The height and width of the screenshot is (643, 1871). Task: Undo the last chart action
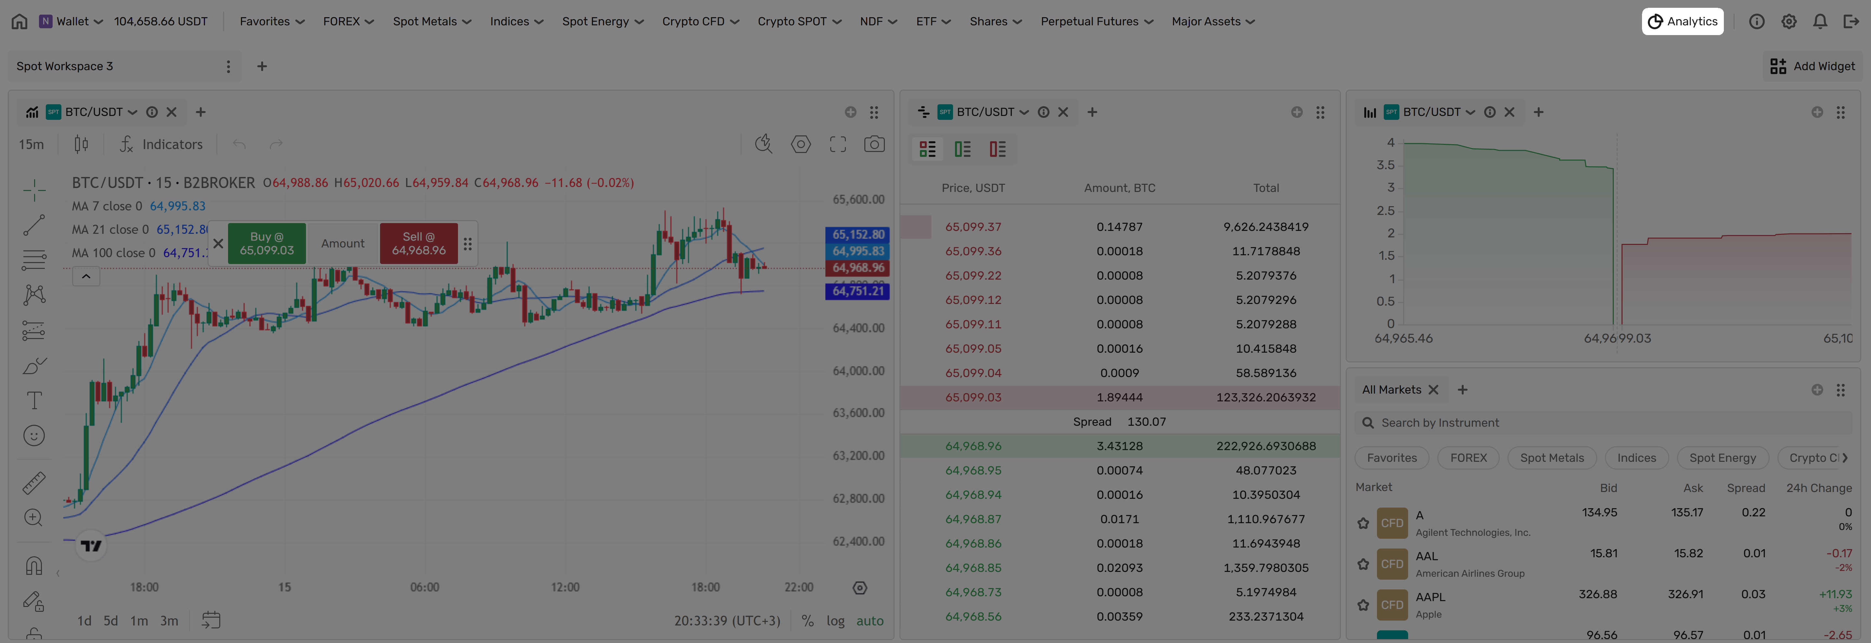pyautogui.click(x=239, y=145)
